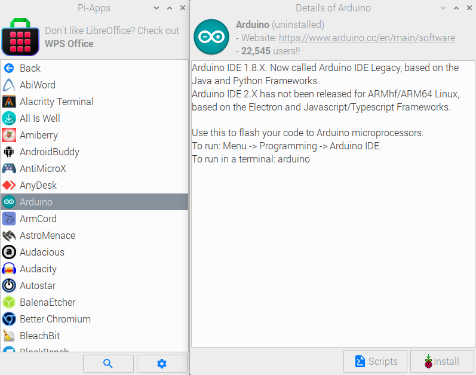
Task: Click the AntiMicroX gamepad icon
Action: click(x=9, y=168)
